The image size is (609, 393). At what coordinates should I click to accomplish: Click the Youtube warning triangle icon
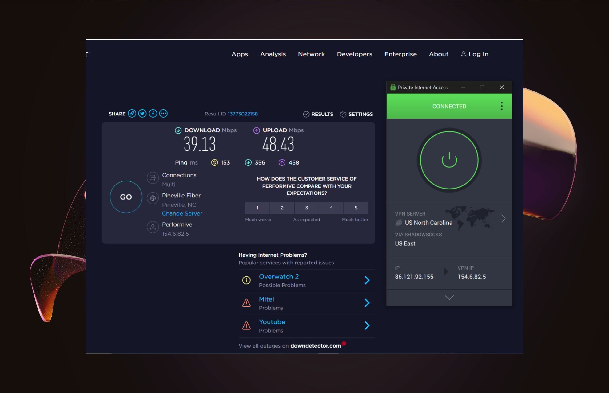[246, 326]
